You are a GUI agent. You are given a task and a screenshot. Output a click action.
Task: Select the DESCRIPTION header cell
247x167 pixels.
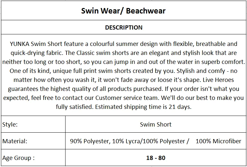point(123,27)
